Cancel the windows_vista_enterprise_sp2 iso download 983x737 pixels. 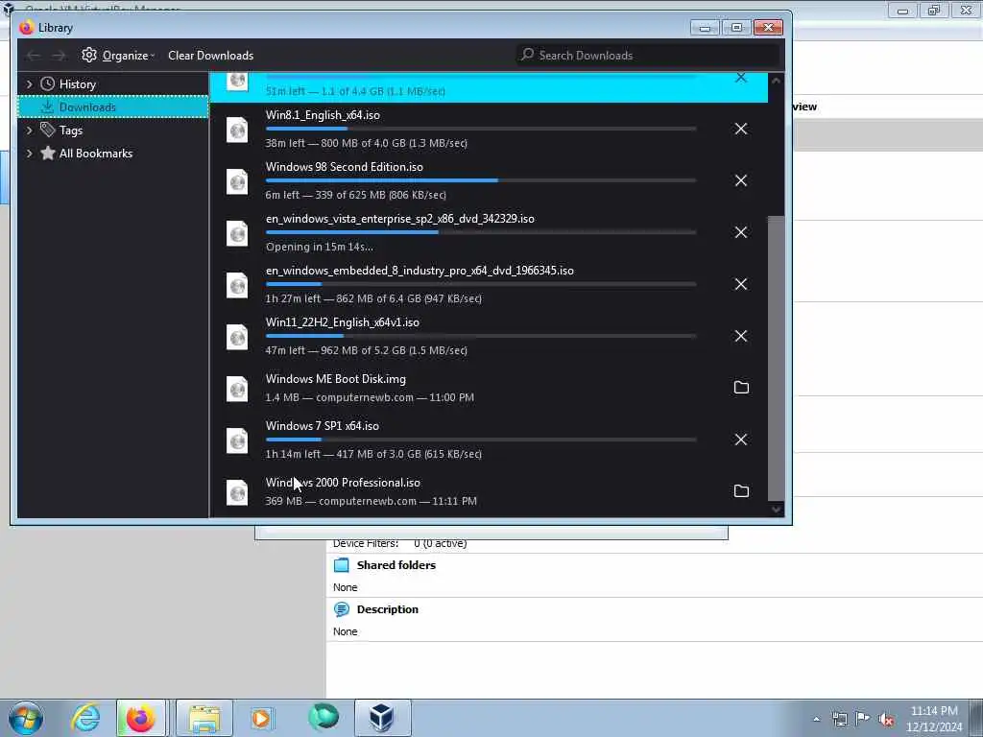pos(740,232)
